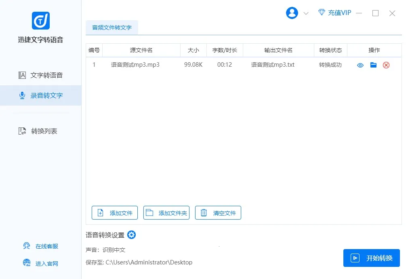Click the 充值VIP diamond link
The image size is (408, 279).
point(334,13)
